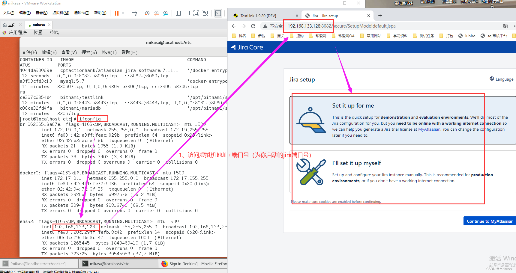Image resolution: width=516 pixels, height=273 pixels.
Task: Open VMware 虚拟机(M) menu
Action: point(61,13)
